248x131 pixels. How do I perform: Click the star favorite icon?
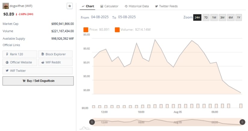pos(70,6)
